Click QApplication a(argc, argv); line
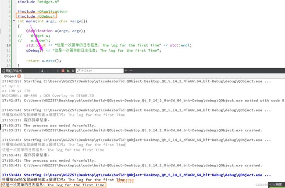 click(56, 31)
